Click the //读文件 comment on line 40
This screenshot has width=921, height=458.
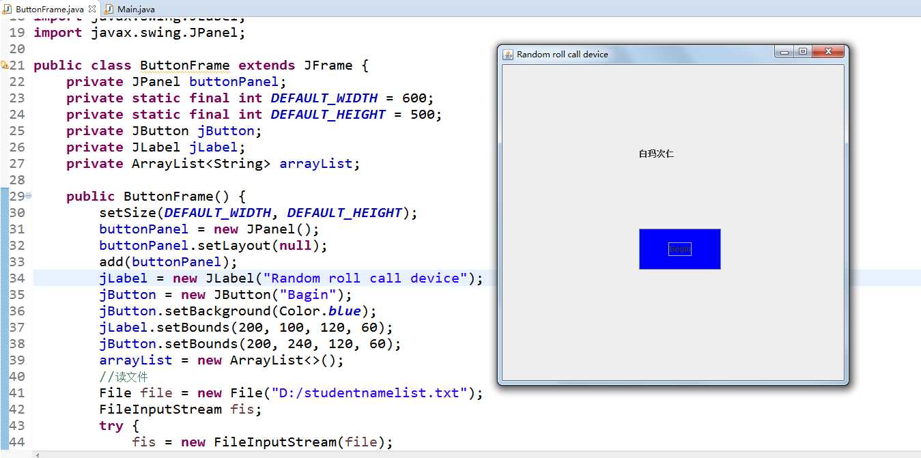(124, 377)
